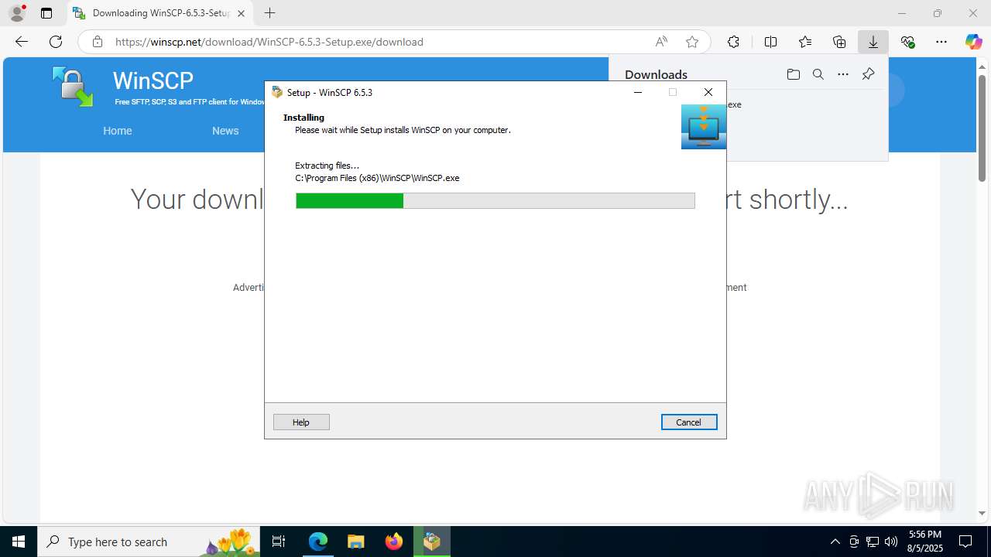Screen dimensions: 991x557
Task: Open volume control in tray
Action: (x=891, y=542)
